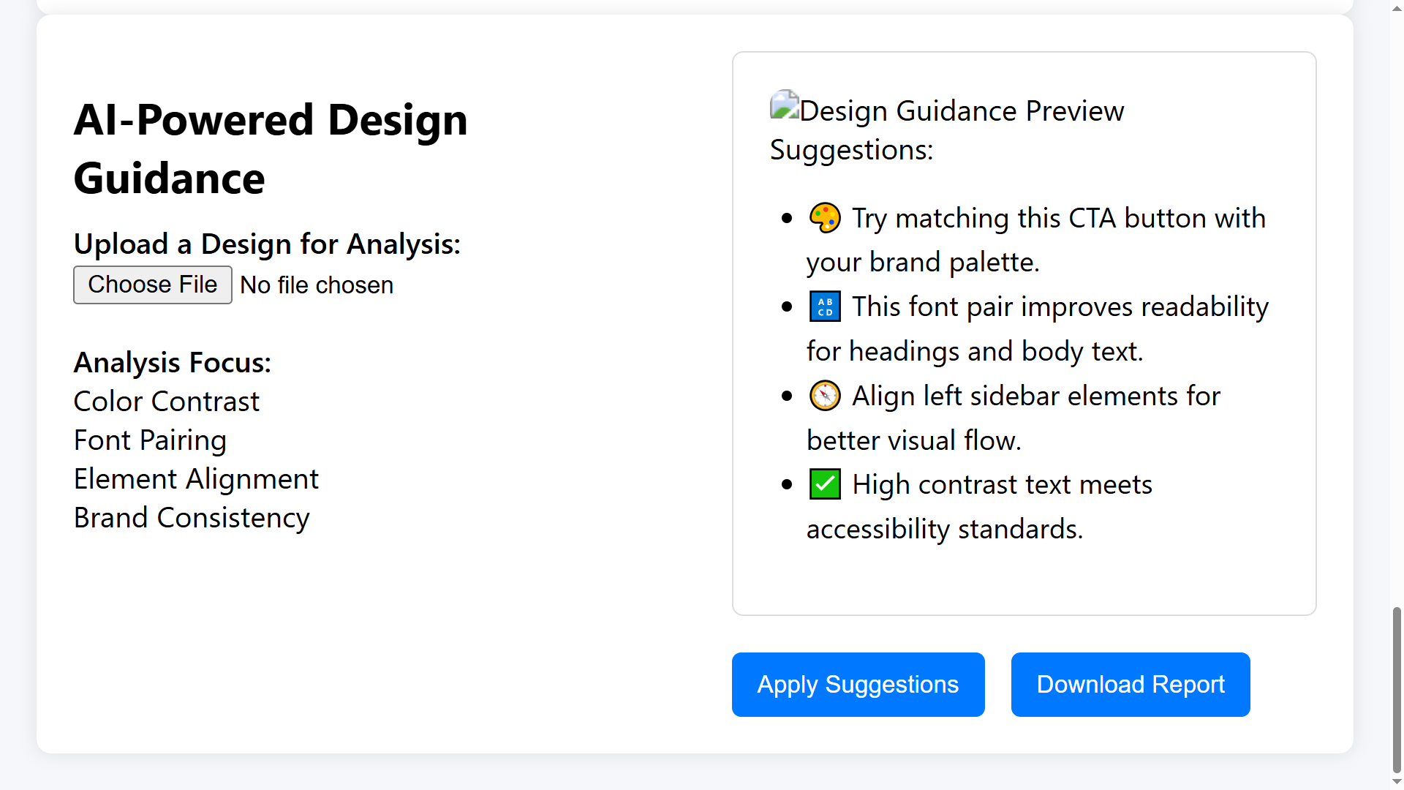
Task: Click the ABCD font emoji icon
Action: 825,306
